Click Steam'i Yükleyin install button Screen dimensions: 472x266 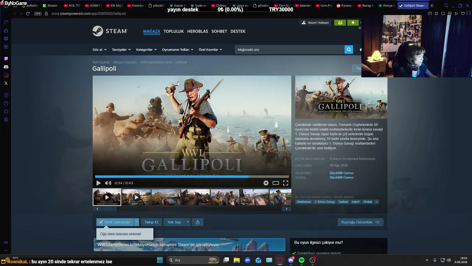pos(315,23)
